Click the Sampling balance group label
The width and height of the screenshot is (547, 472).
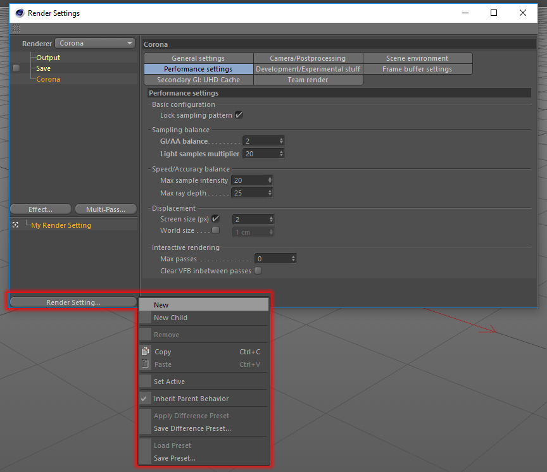[x=180, y=130]
